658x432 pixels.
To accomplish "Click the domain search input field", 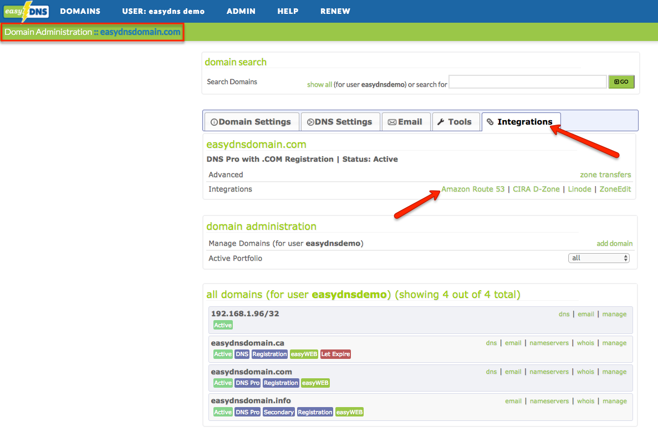I will (x=527, y=82).
